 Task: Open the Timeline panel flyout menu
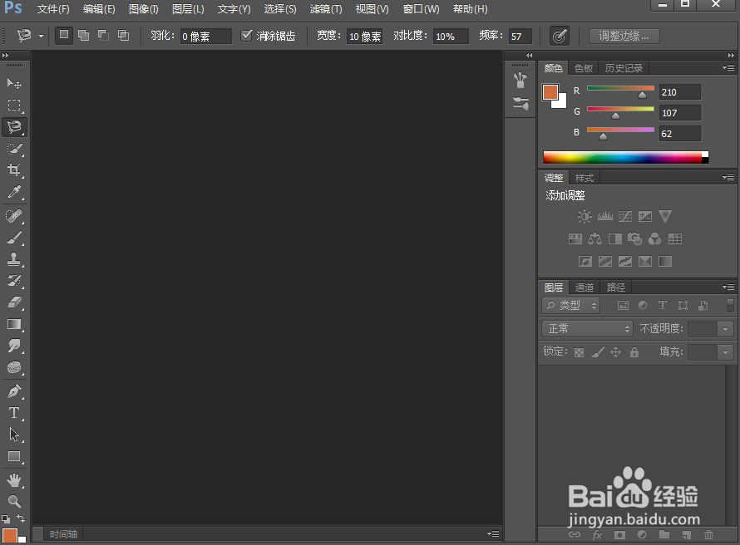tap(493, 533)
